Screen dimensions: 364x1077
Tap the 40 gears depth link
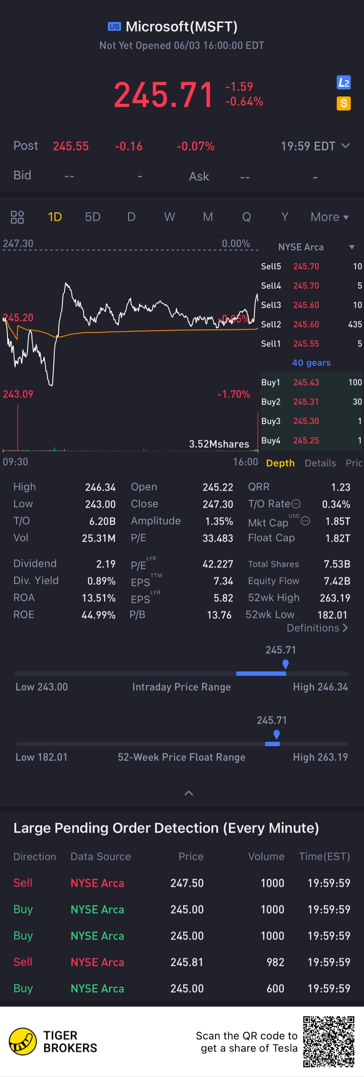(x=311, y=363)
